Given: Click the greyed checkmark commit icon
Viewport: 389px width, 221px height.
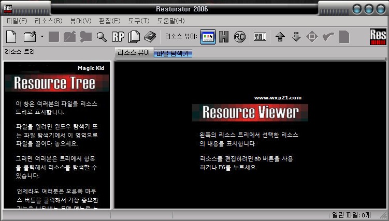Looking at the screenshot, I should (x=328, y=37).
